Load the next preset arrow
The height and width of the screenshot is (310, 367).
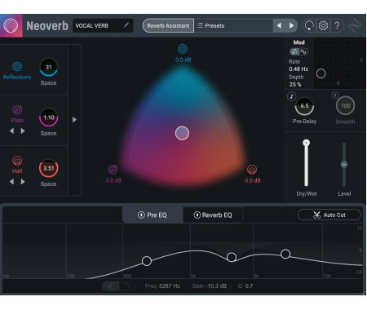(x=291, y=25)
